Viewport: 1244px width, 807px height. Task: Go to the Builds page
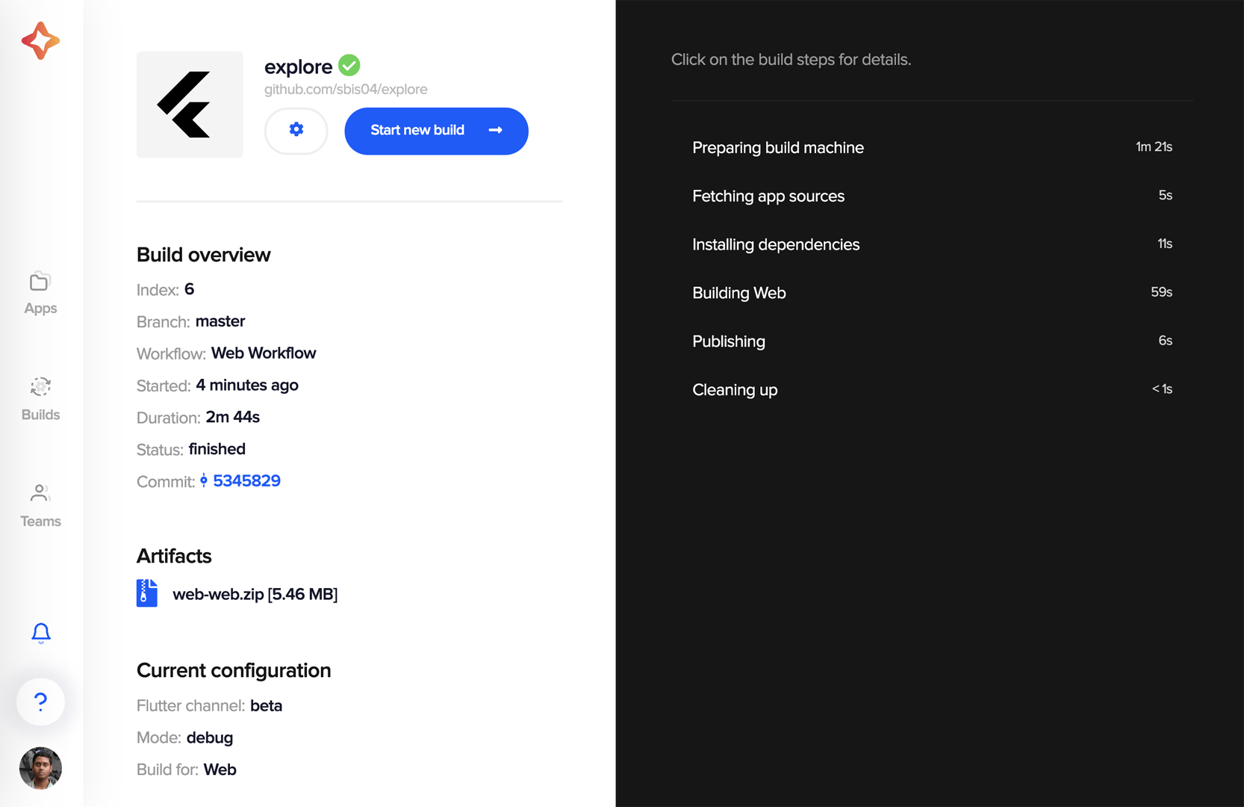click(40, 399)
